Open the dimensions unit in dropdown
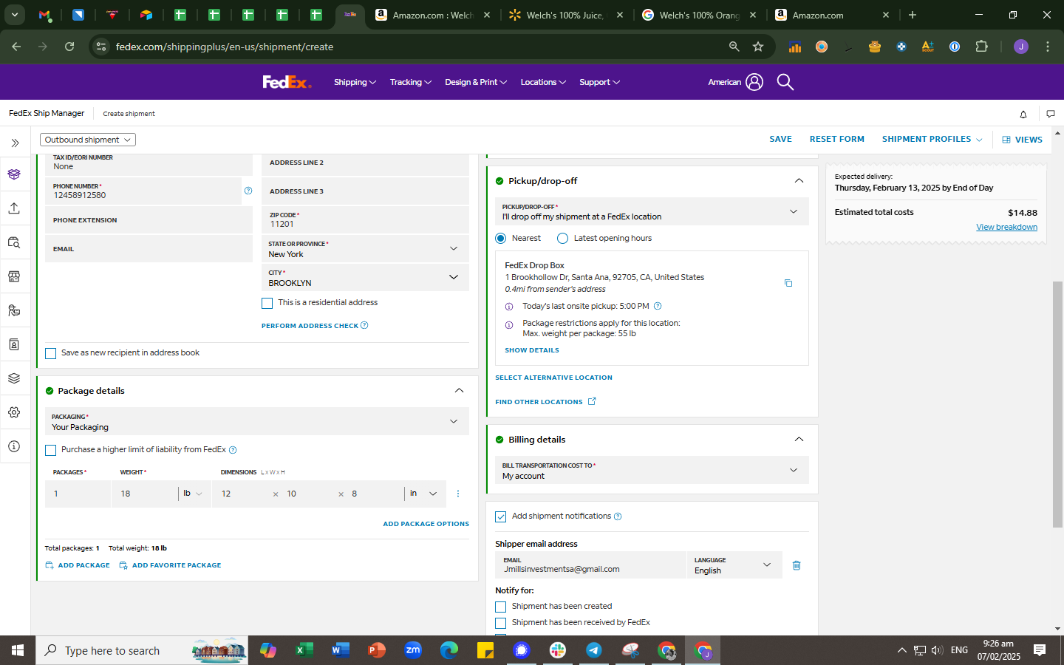 [x=423, y=494]
